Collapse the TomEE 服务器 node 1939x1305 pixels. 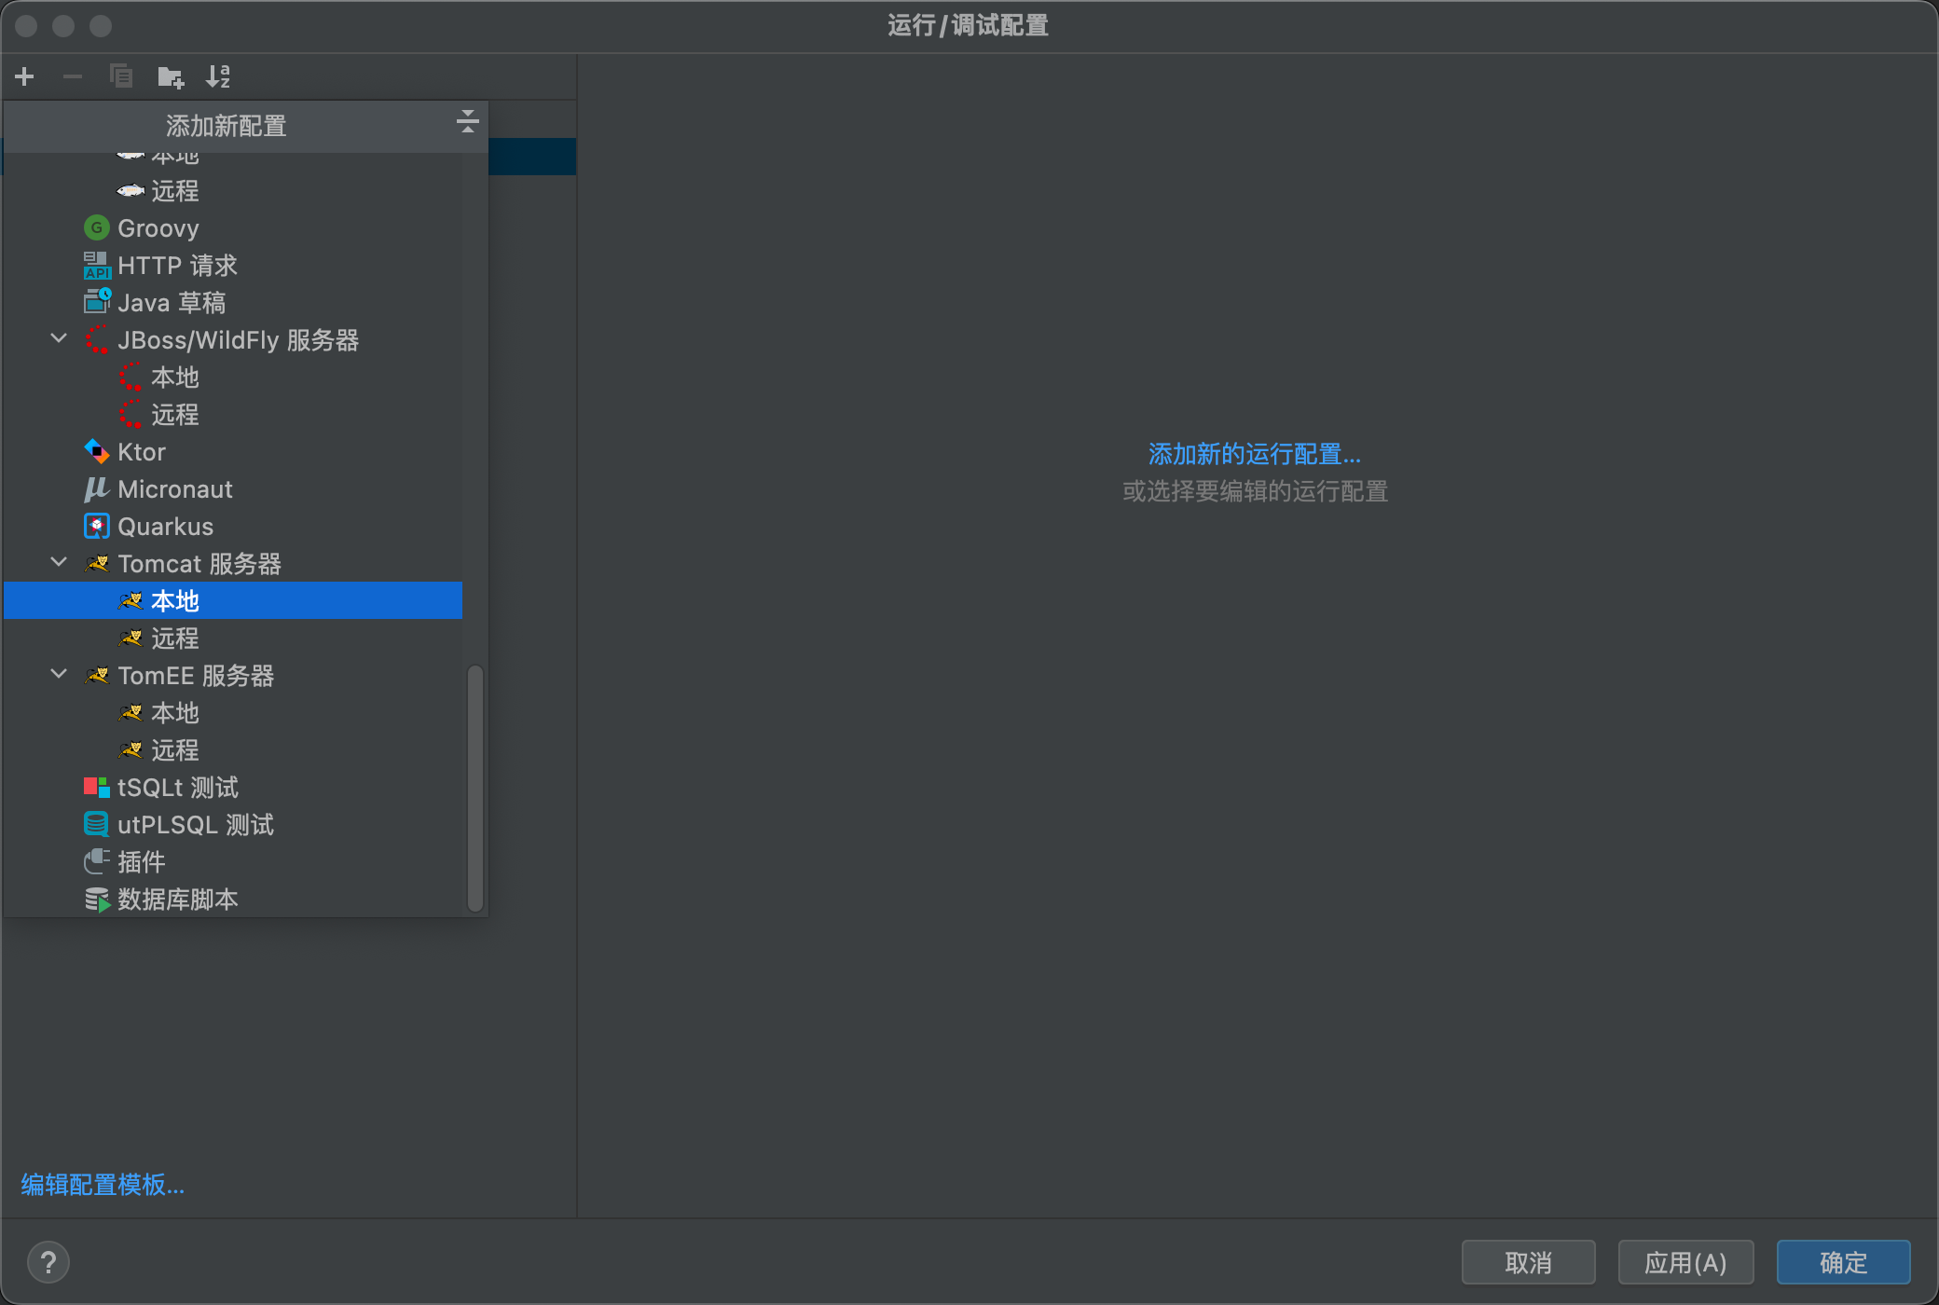pos(59,674)
